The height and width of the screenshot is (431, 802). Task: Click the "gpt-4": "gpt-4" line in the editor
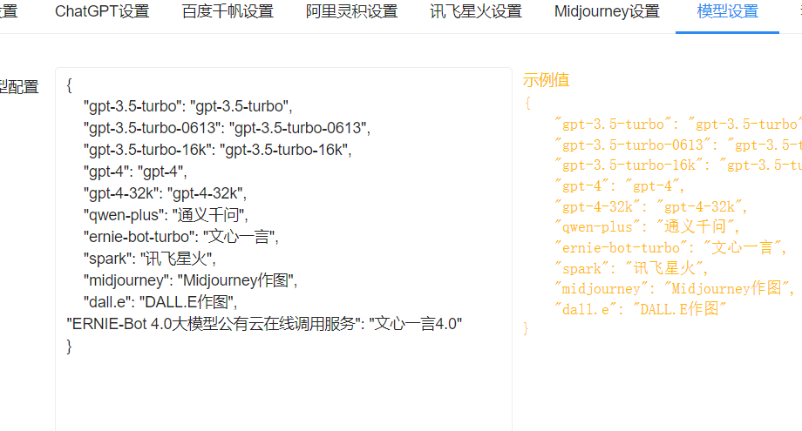135,172
